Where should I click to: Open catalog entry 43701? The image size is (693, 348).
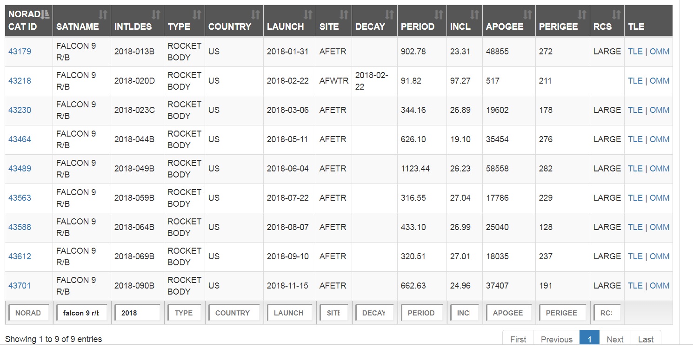[20, 286]
